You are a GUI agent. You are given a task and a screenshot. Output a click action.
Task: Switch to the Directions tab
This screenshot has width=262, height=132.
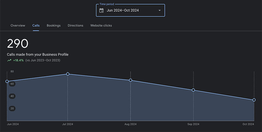click(75, 25)
